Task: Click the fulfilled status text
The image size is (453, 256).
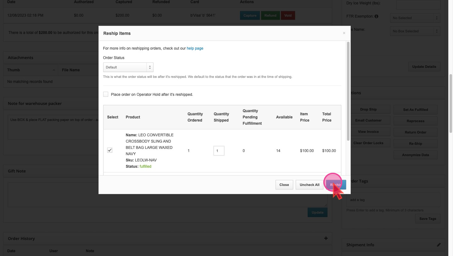Action: (x=145, y=166)
